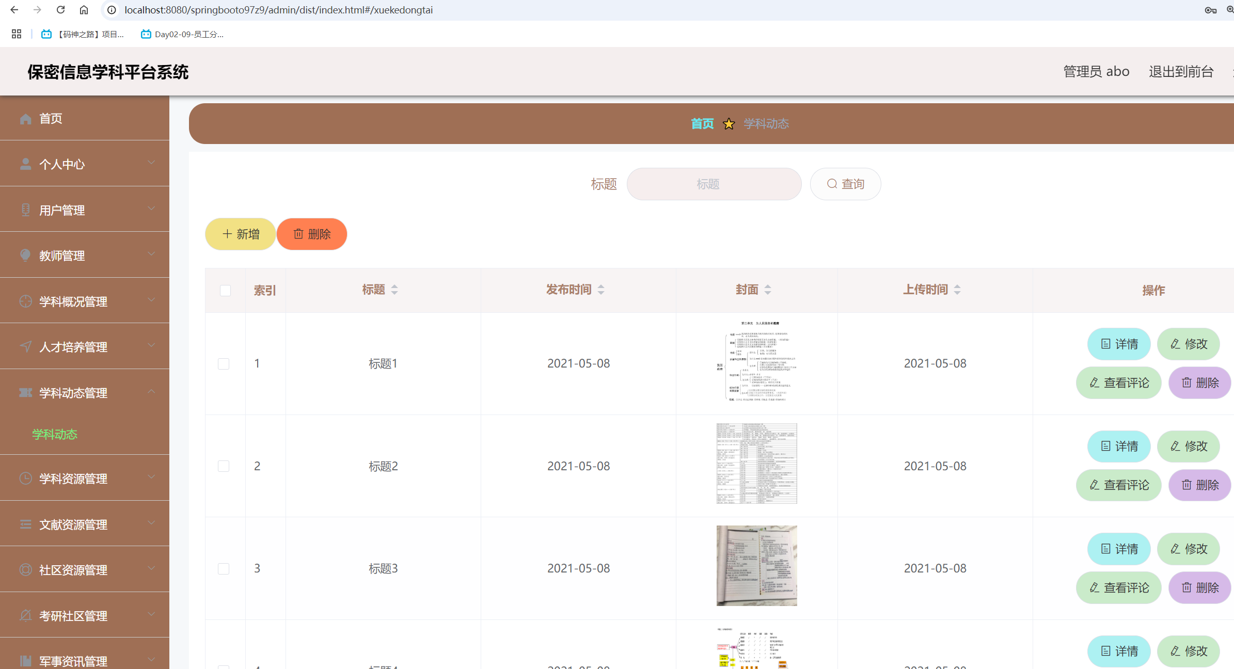This screenshot has width=1234, height=669.
Task: Select the checkbox next to 标题3
Action: (224, 568)
